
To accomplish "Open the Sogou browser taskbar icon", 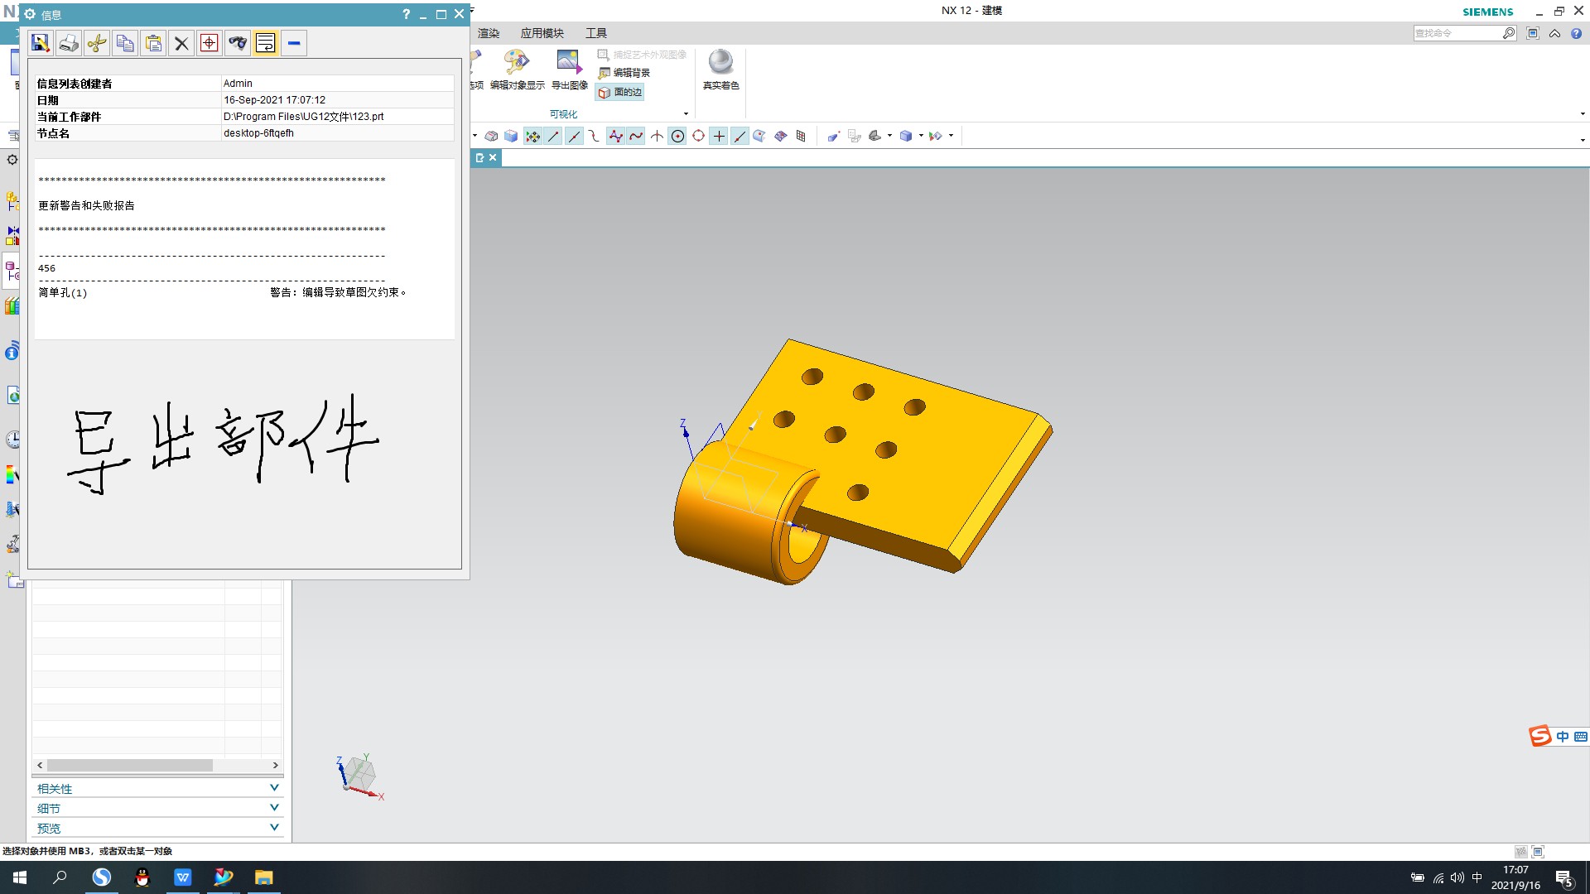I will coord(101,877).
